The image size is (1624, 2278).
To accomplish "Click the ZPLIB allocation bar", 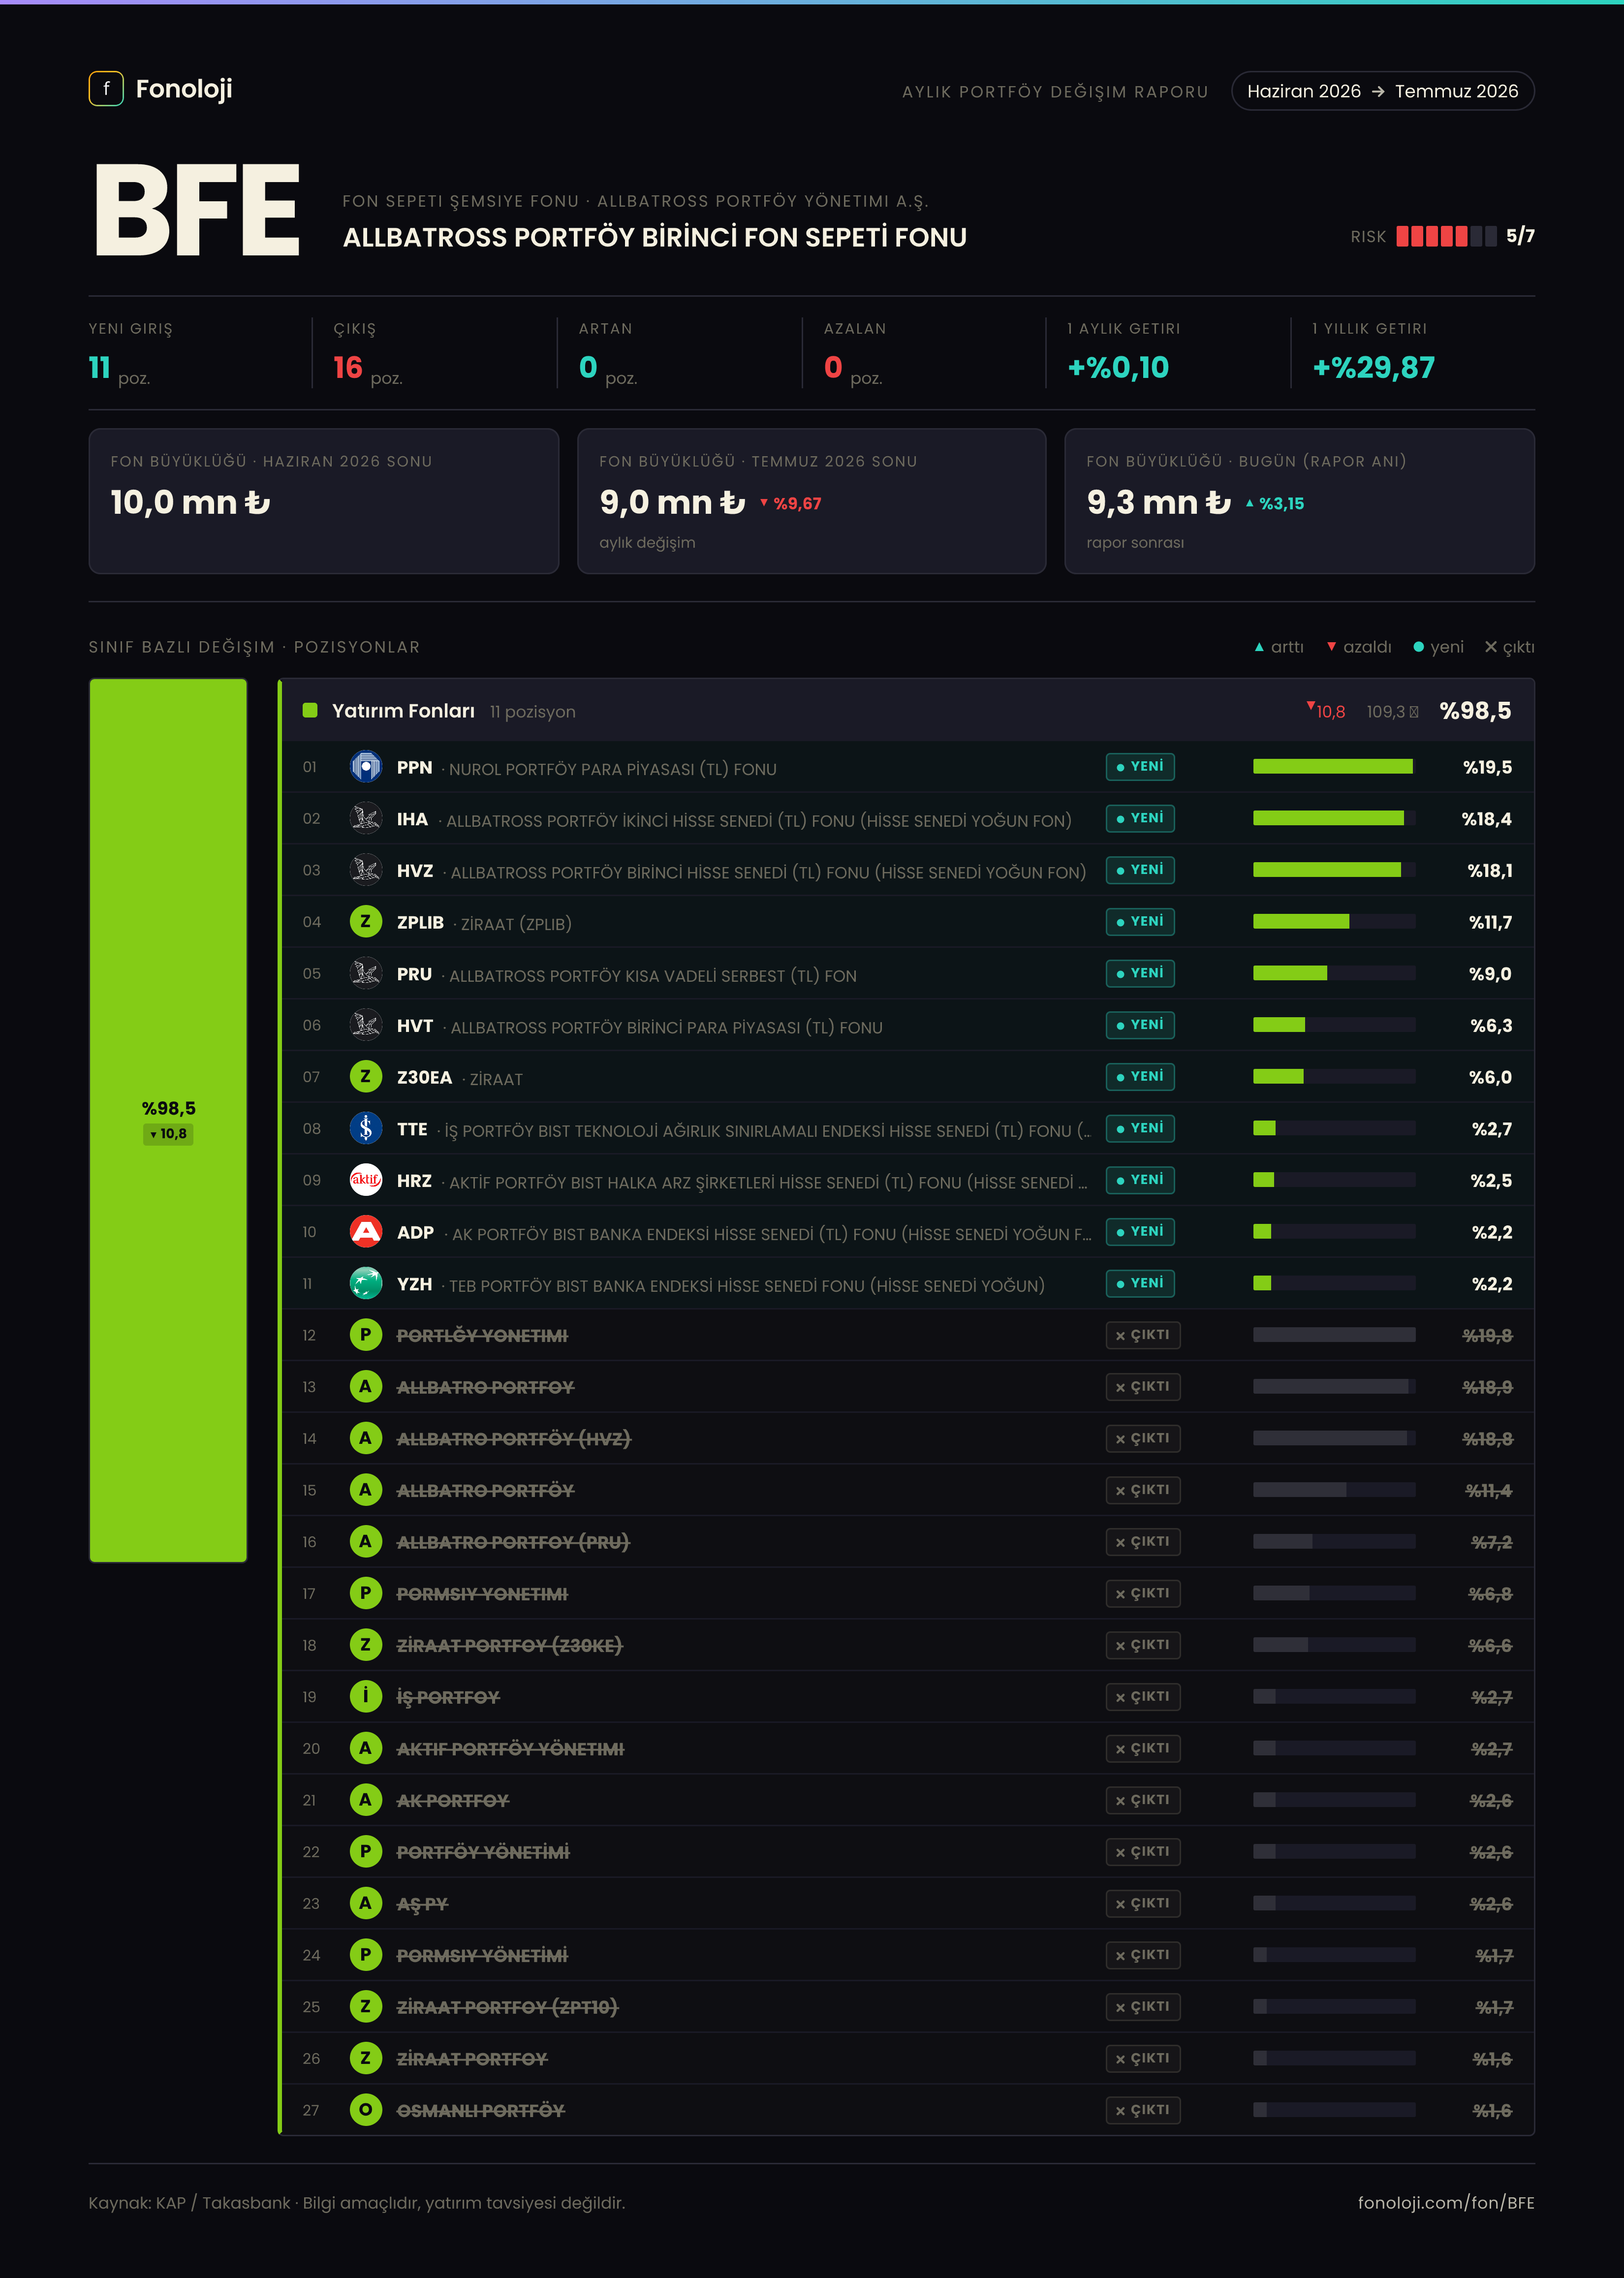I will (1334, 922).
